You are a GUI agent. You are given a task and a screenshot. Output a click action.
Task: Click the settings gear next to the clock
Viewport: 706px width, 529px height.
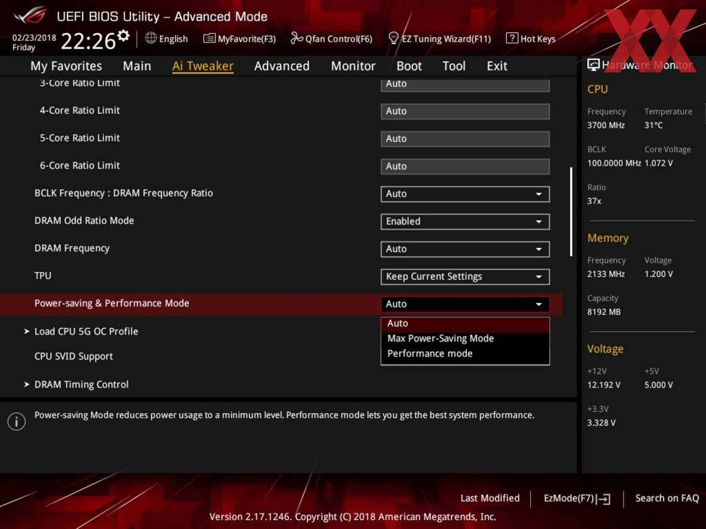pyautogui.click(x=123, y=36)
